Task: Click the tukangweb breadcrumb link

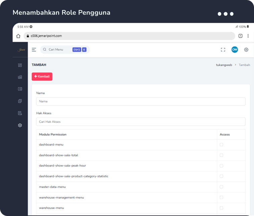Action: coord(224,65)
